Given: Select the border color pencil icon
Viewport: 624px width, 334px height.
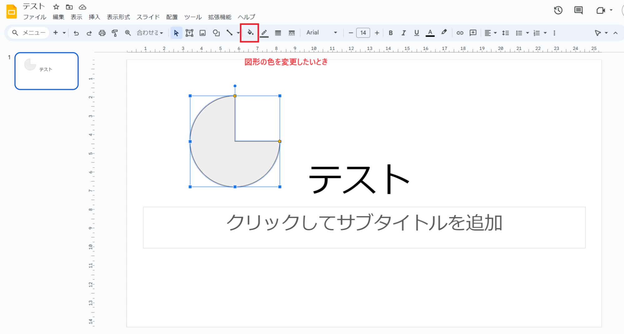Looking at the screenshot, I should click(x=264, y=33).
